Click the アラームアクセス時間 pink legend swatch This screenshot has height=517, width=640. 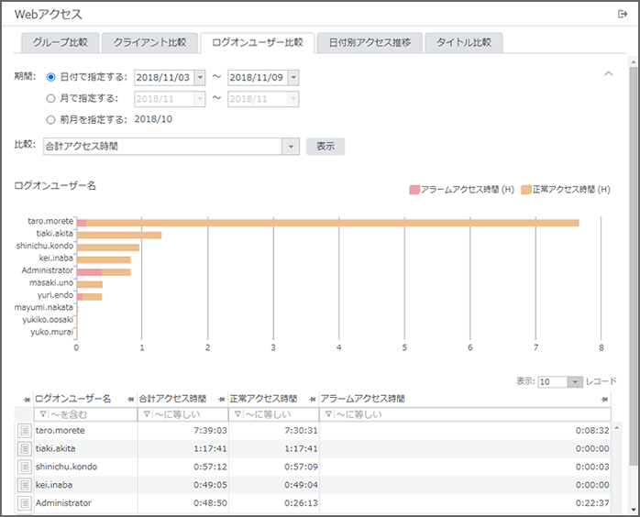coord(414,190)
